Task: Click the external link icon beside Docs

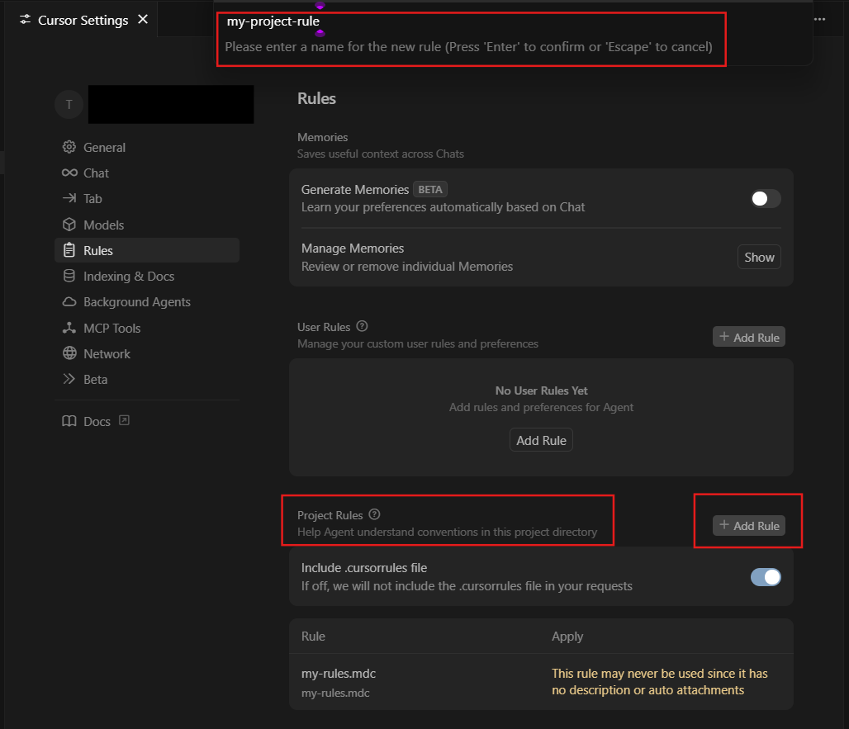Action: (x=124, y=420)
